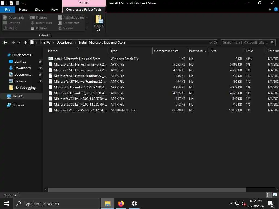Image resolution: width=279 pixels, height=209 pixels.
Task: Open Downloads in the navigation pane
Action: pos(22,68)
